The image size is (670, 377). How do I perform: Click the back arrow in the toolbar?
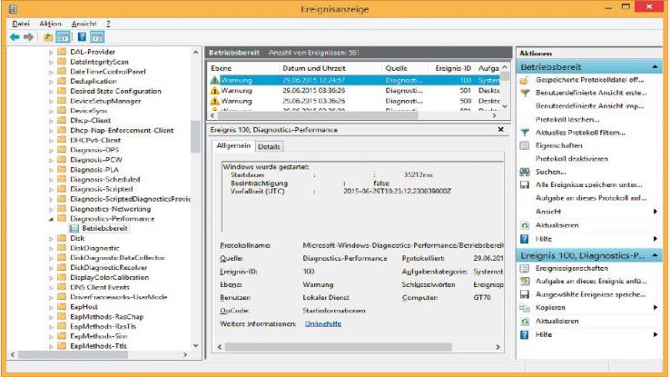15,37
